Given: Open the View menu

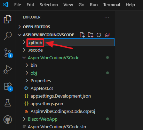Looking at the screenshot, I should (68, 5).
